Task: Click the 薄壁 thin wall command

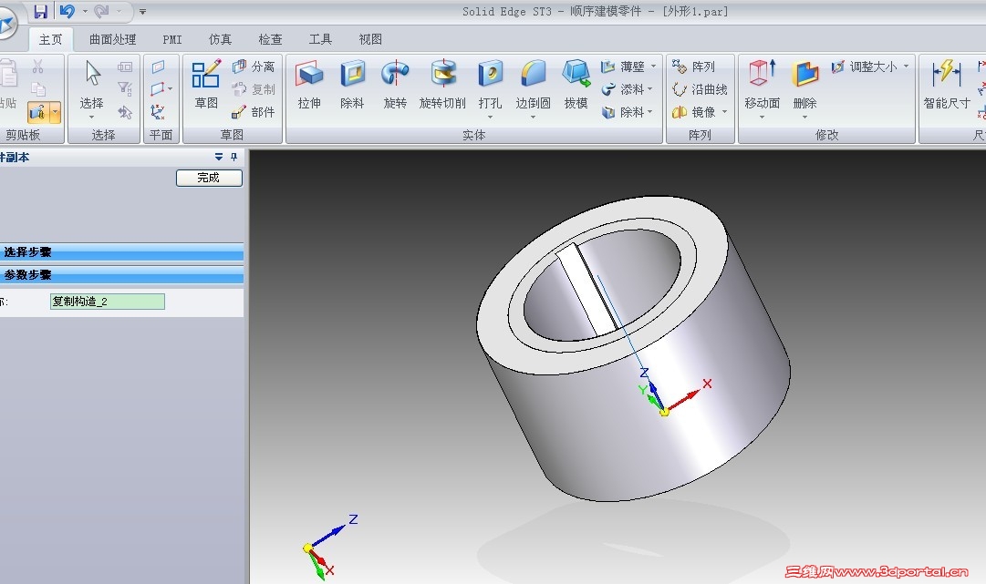Action: [x=623, y=67]
